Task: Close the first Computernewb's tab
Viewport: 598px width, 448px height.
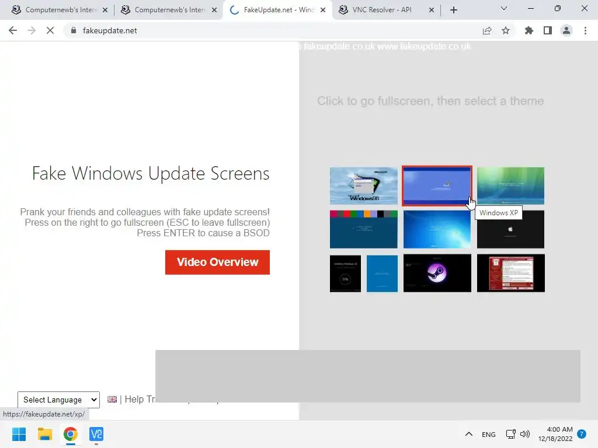Action: (105, 10)
